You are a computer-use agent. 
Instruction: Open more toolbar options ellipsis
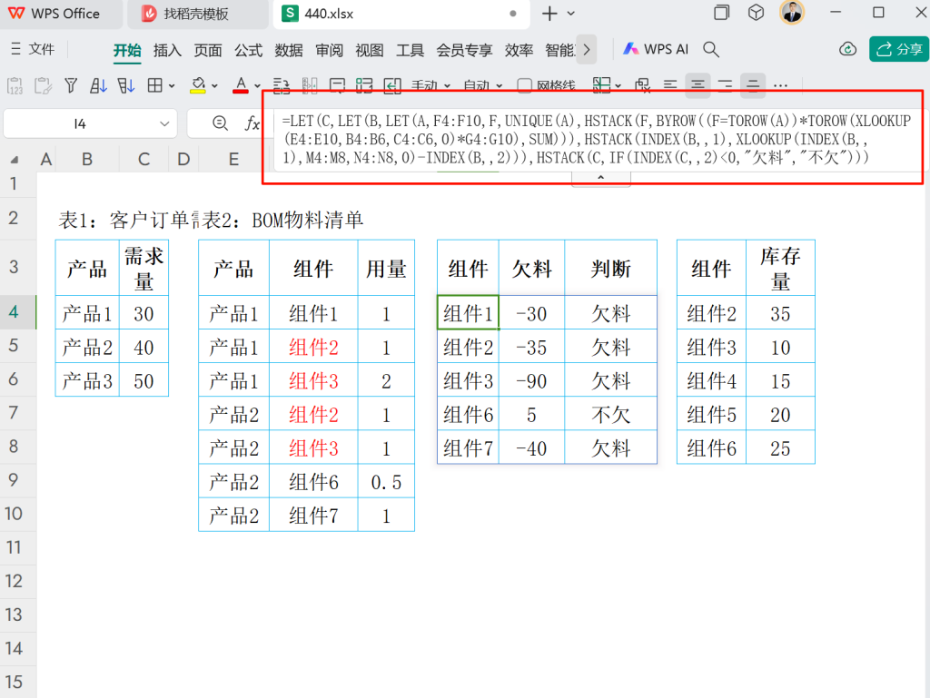pyautogui.click(x=780, y=86)
